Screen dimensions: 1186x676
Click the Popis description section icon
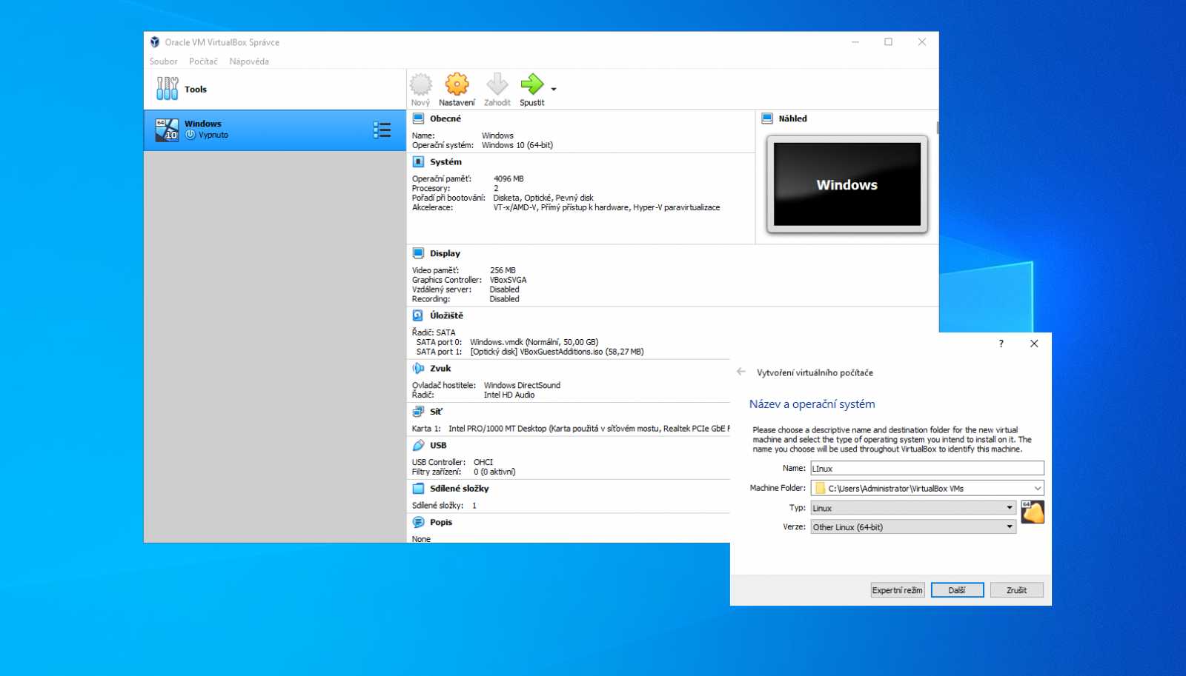(x=418, y=522)
